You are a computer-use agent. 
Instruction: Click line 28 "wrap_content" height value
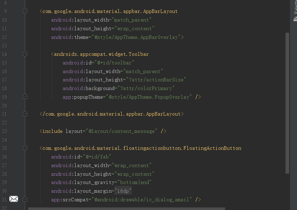(x=135, y=174)
